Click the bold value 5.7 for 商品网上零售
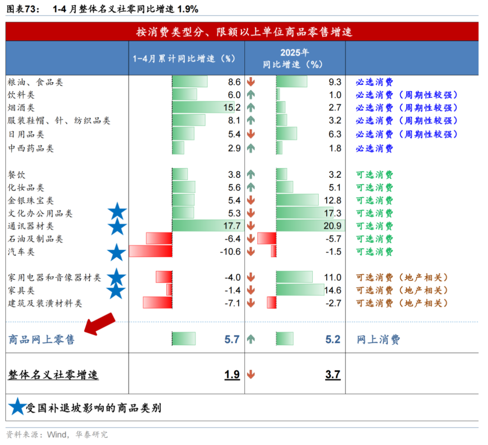Image resolution: width=488 pixels, height=445 pixels. click(x=232, y=339)
